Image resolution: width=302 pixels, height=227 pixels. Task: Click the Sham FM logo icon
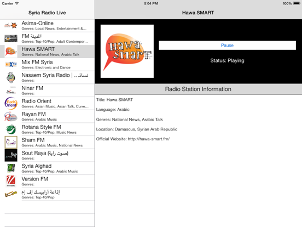tap(11, 142)
